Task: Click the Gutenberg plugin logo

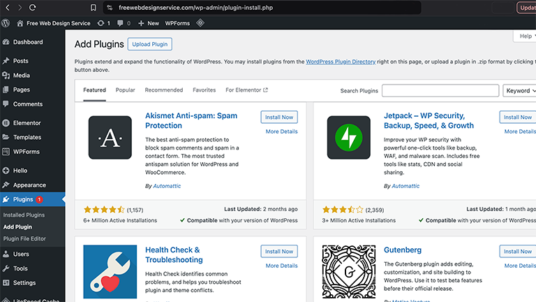Action: click(x=349, y=271)
